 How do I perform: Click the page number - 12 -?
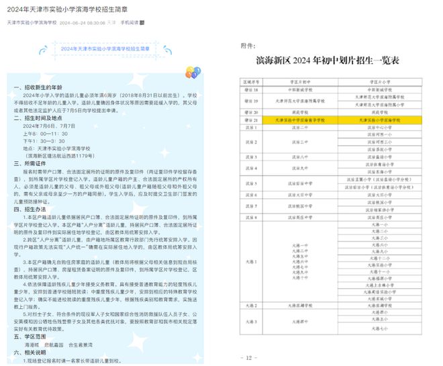(248, 358)
